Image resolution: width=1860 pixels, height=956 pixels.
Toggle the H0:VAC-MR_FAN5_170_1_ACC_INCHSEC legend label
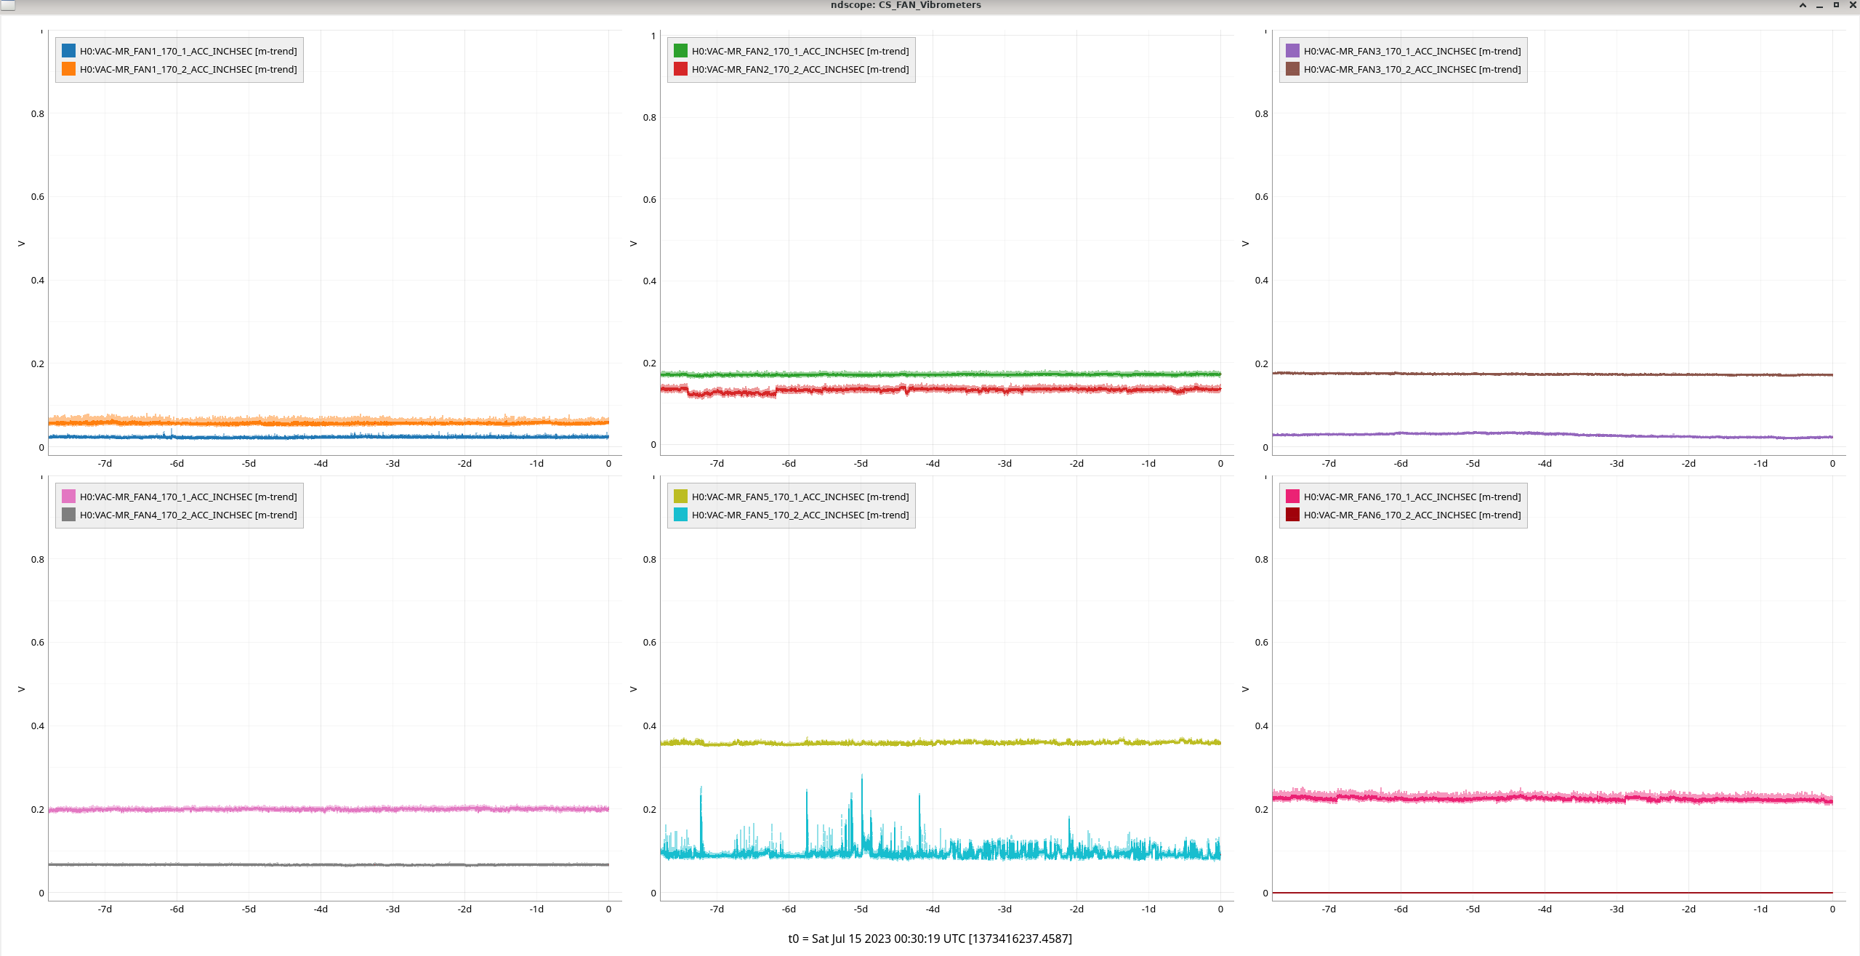tap(800, 497)
